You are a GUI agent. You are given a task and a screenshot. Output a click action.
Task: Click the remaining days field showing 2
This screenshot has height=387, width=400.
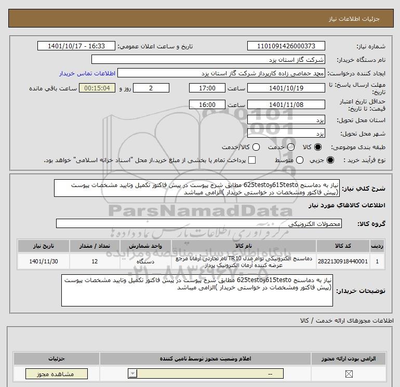tap(151, 88)
